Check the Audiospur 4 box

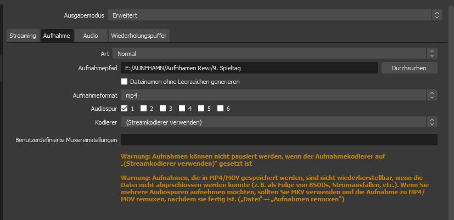pos(182,109)
